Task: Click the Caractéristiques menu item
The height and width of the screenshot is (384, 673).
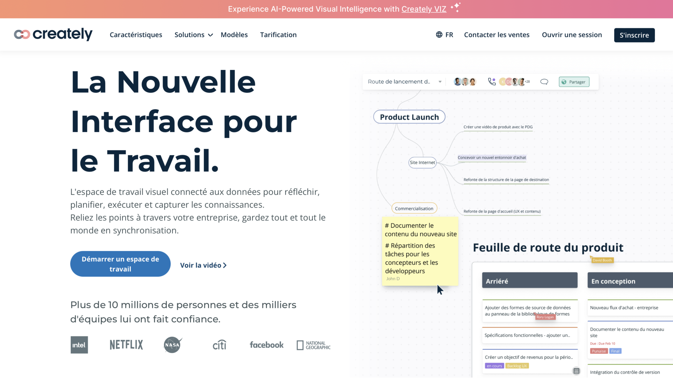Action: pos(136,35)
